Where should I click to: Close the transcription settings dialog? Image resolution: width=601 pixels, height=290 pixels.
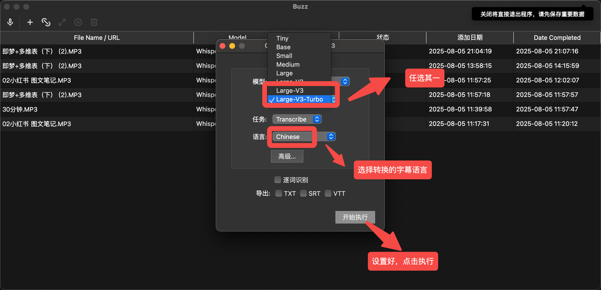(x=223, y=46)
